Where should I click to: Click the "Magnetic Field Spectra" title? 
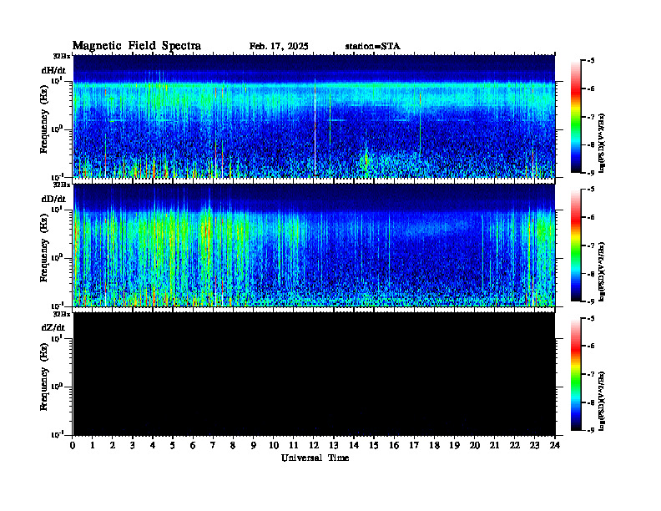coord(137,46)
